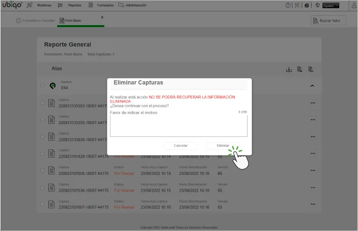
Task: Open the Reportes menu
Action: [74, 5]
